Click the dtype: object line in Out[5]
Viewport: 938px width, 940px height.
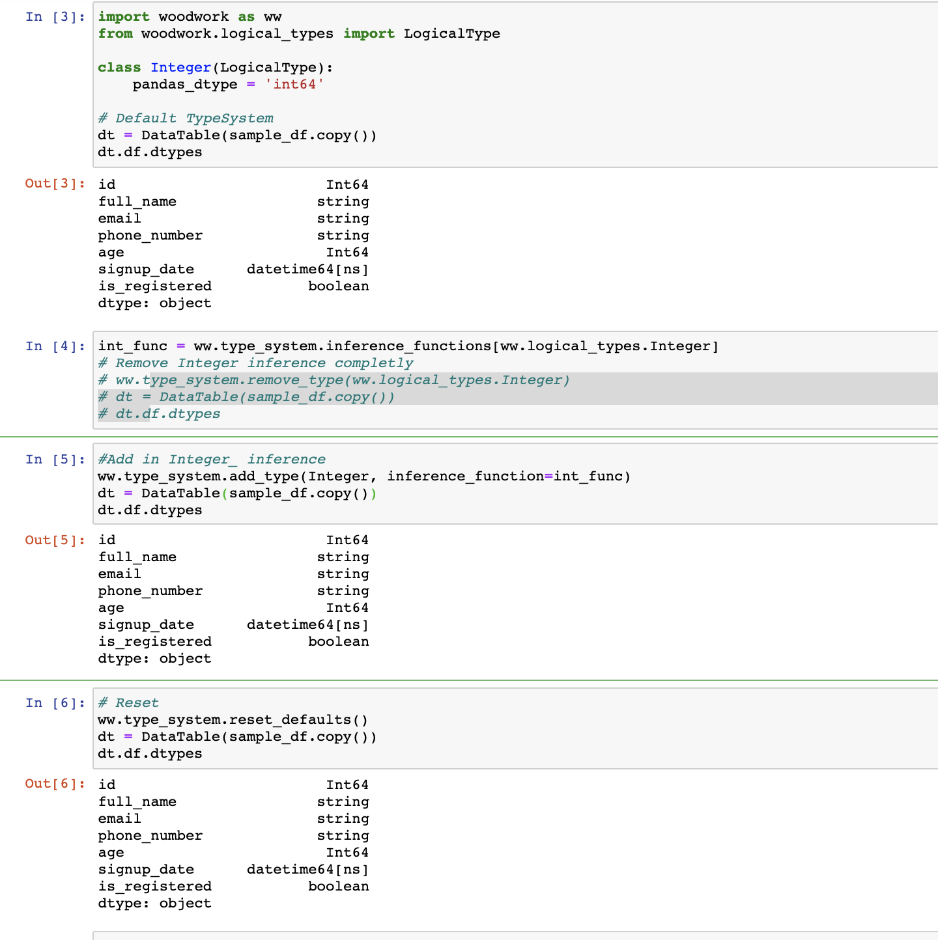(x=154, y=658)
